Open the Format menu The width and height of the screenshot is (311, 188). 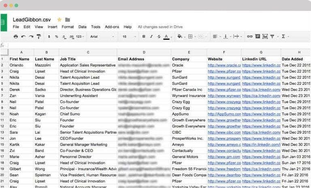click(68, 27)
